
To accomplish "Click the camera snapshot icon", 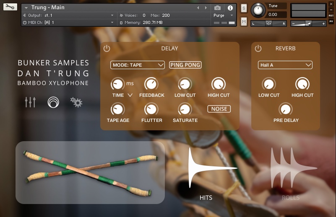I will tap(217, 8).
